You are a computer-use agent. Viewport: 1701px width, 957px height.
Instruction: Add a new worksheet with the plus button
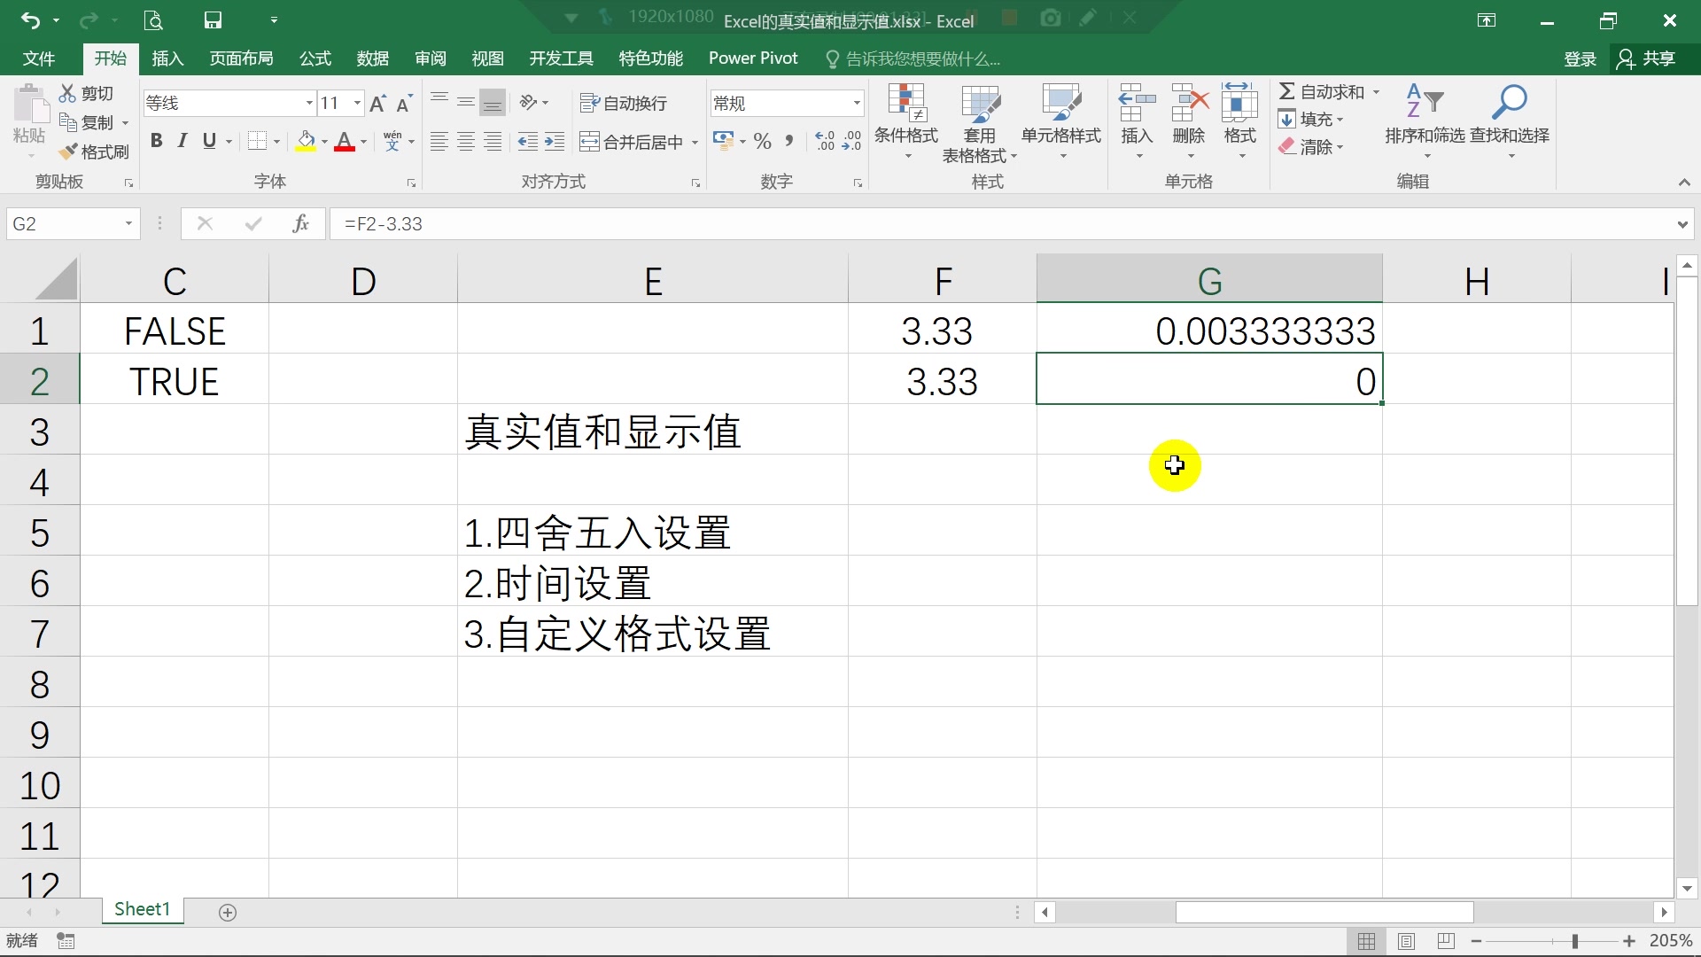point(228,911)
